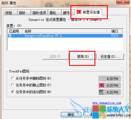Image resolution: width=131 pixels, height=119 pixels.
Task: Close the mouse properties window
Action: pyautogui.click(x=123, y=2)
